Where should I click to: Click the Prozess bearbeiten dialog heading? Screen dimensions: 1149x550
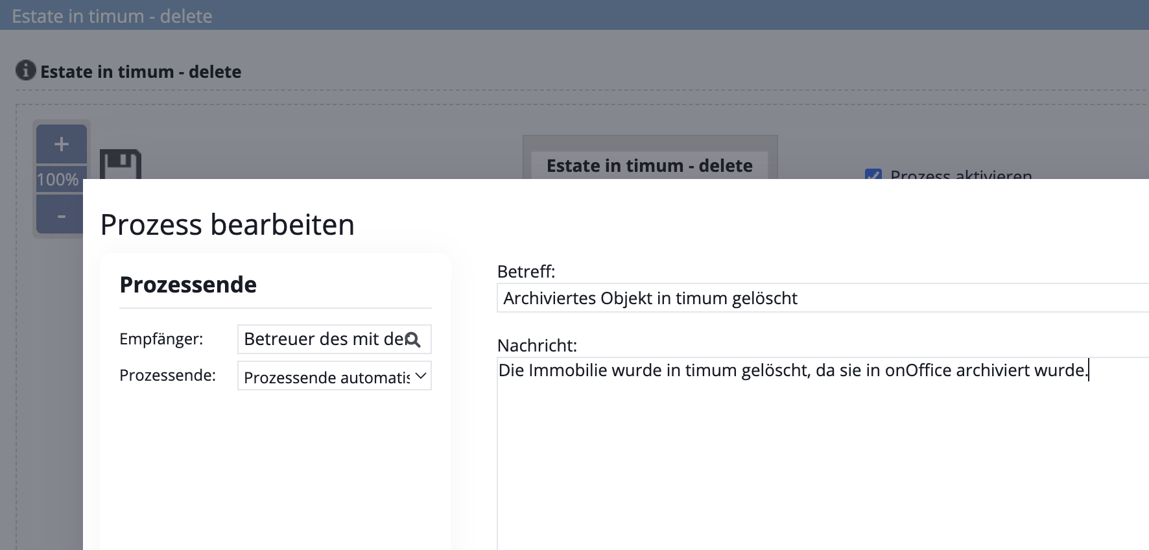point(228,225)
